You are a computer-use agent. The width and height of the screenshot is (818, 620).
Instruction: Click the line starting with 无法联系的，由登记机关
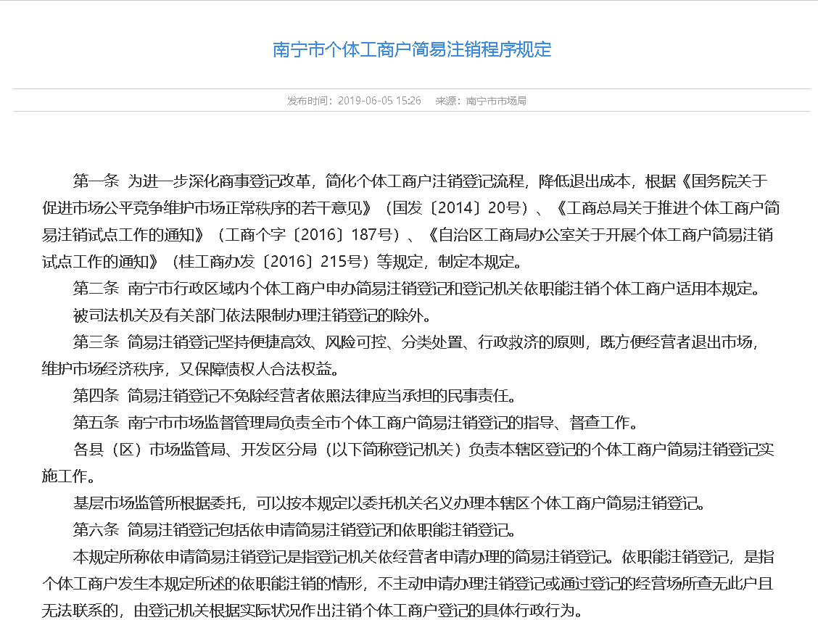[x=312, y=610]
